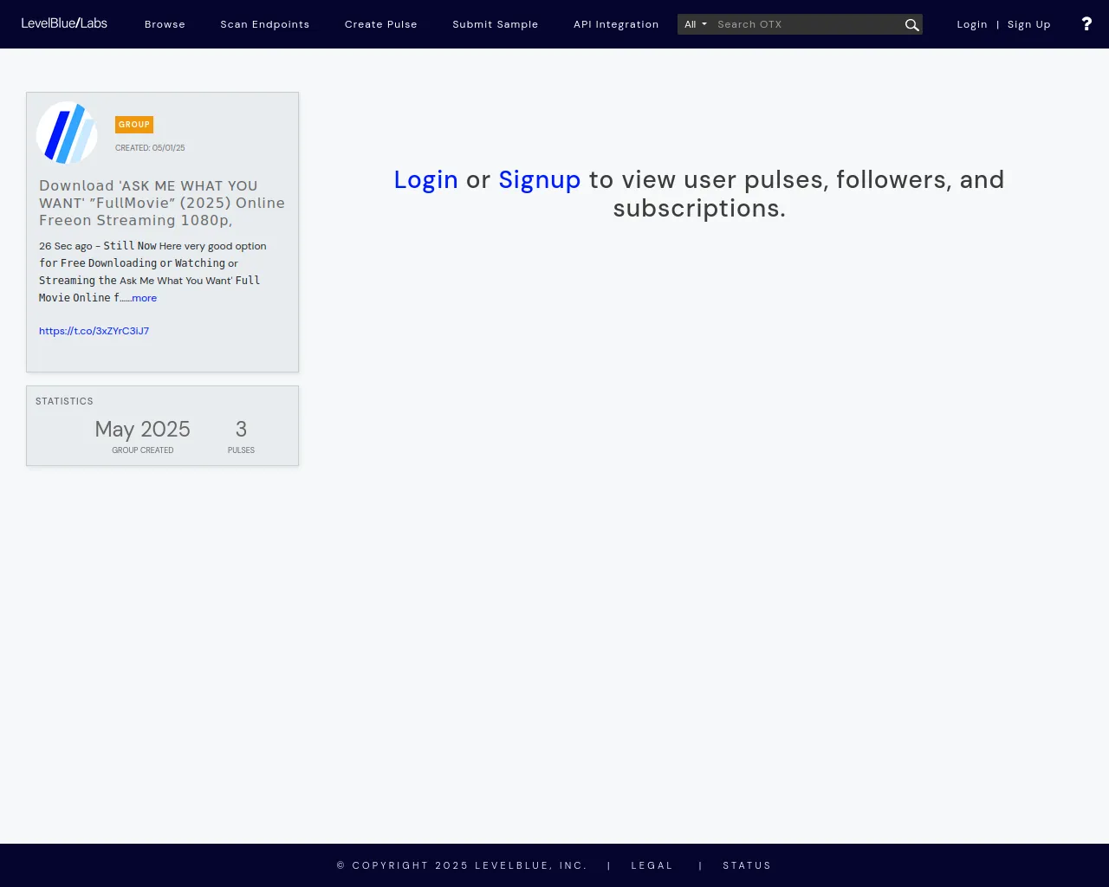Open the help question mark icon
Viewport: 1109px width, 887px height.
[1086, 24]
